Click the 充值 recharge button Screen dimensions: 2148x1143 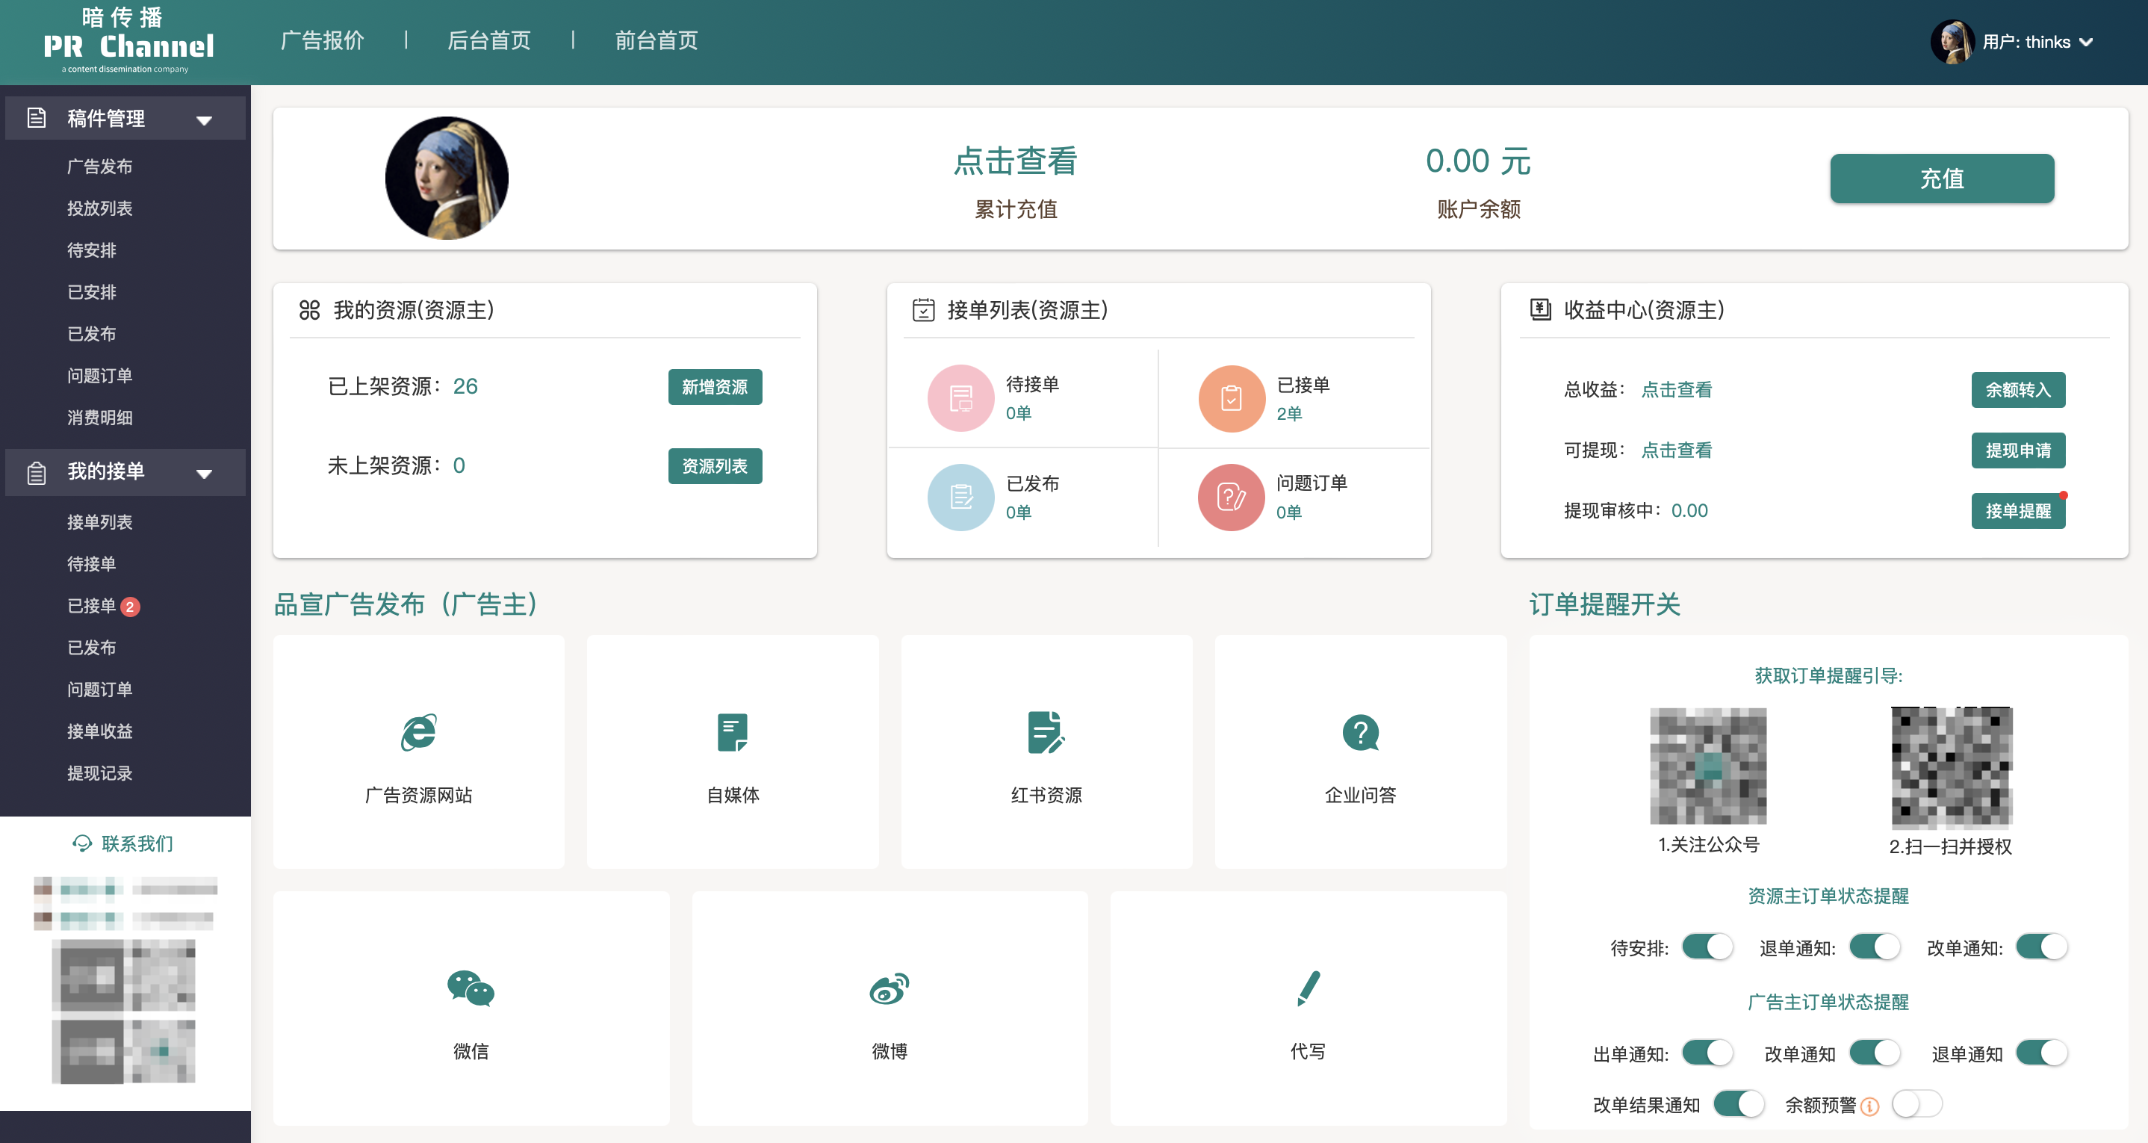(1941, 178)
